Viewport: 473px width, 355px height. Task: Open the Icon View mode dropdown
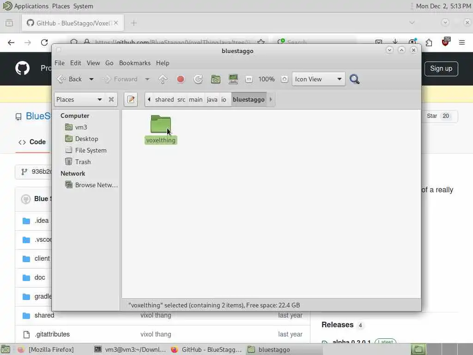pyautogui.click(x=319, y=79)
